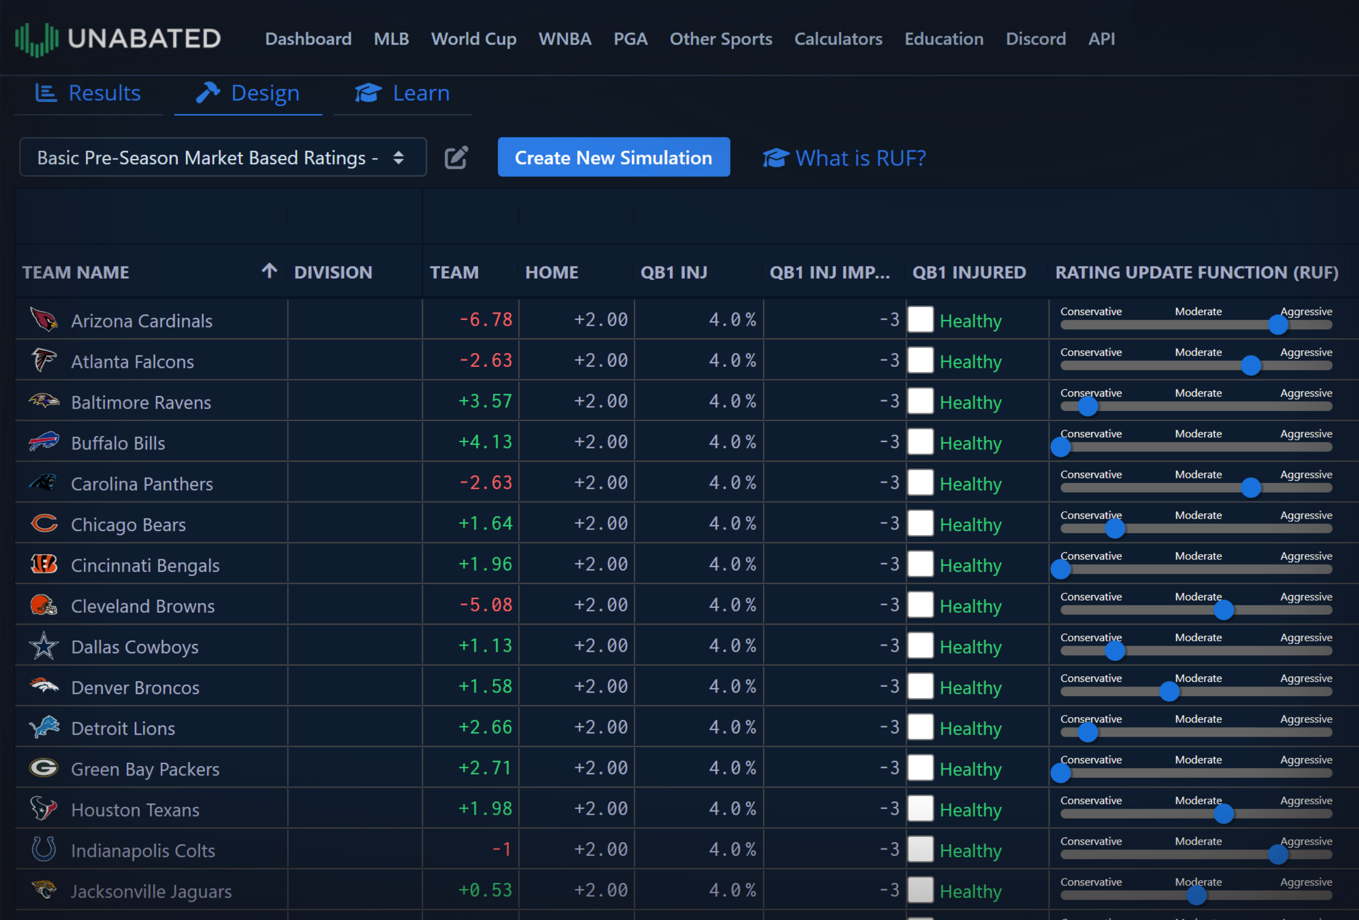The image size is (1359, 920).
Task: Click the Chicago Bears team logo
Action: coord(44,524)
